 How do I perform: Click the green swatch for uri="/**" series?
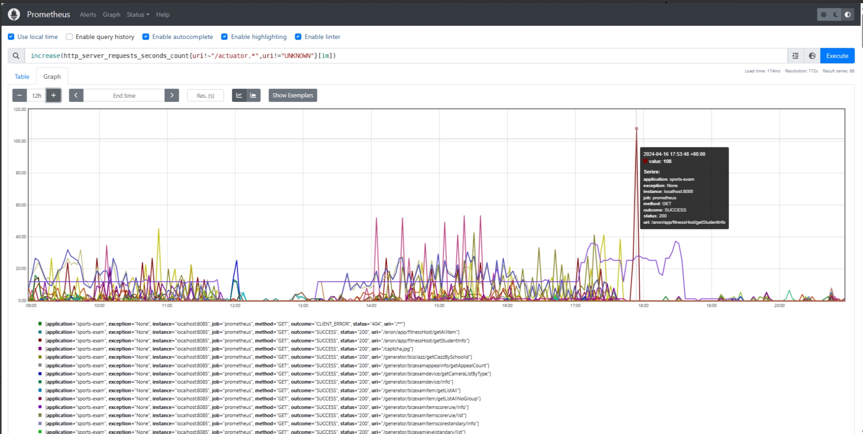tap(40, 324)
